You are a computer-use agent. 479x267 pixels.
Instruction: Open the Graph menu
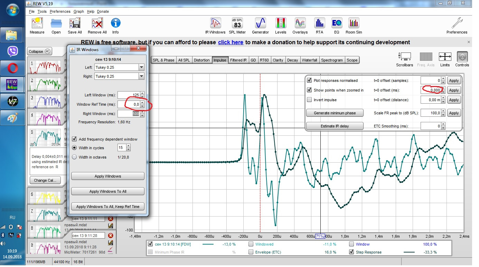click(78, 11)
